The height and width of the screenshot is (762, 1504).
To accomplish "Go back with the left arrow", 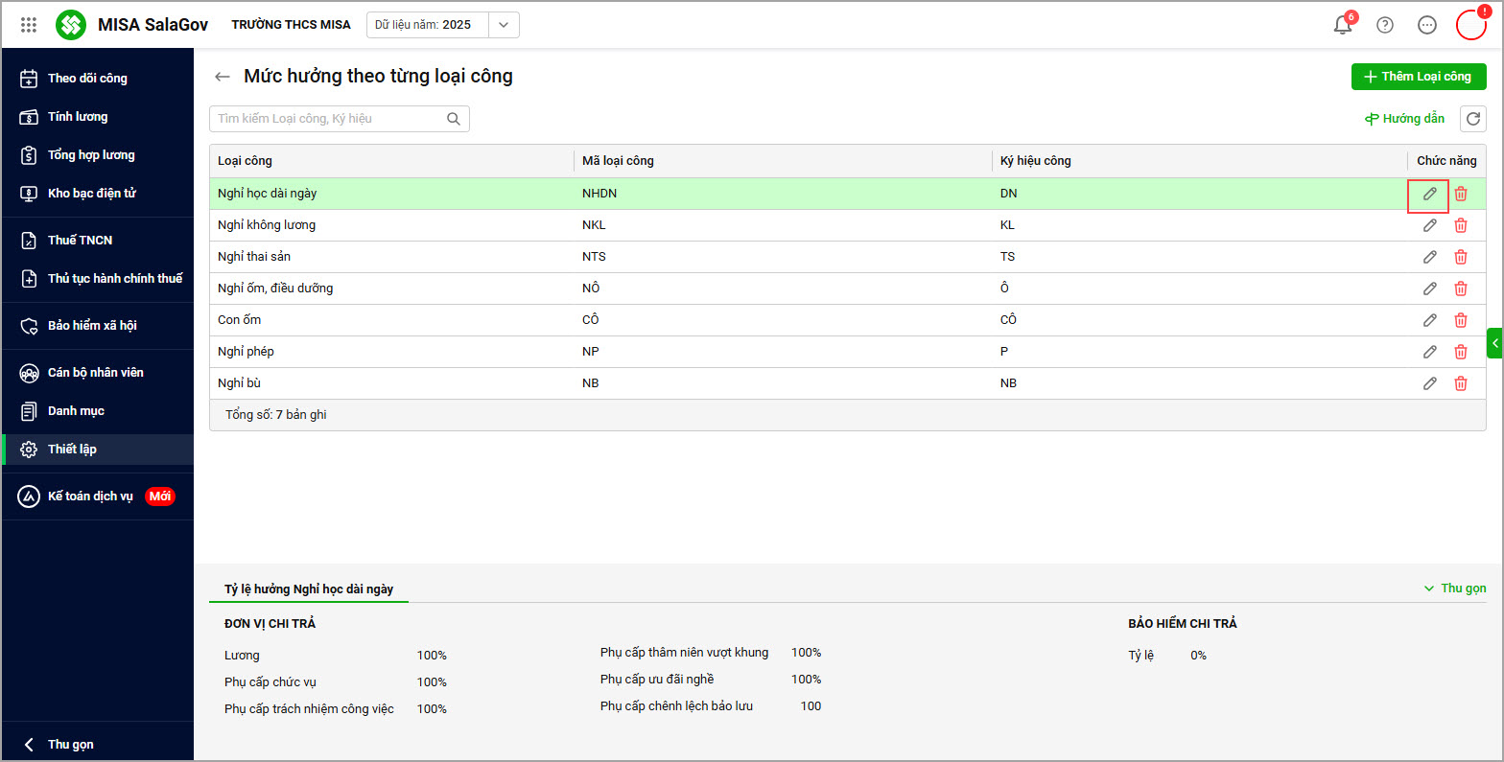I will (223, 77).
